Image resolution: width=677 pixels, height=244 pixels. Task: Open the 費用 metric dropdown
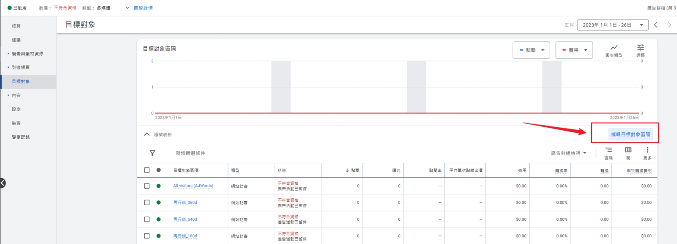[x=574, y=50]
